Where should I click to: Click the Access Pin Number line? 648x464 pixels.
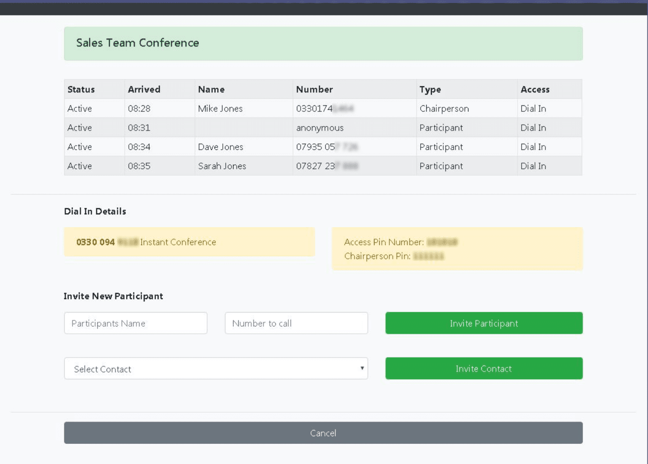[401, 242]
